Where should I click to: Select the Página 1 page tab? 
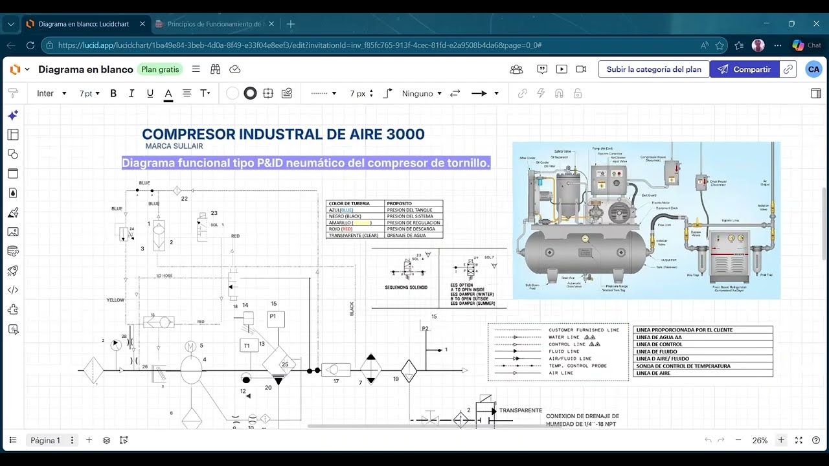[x=45, y=440]
